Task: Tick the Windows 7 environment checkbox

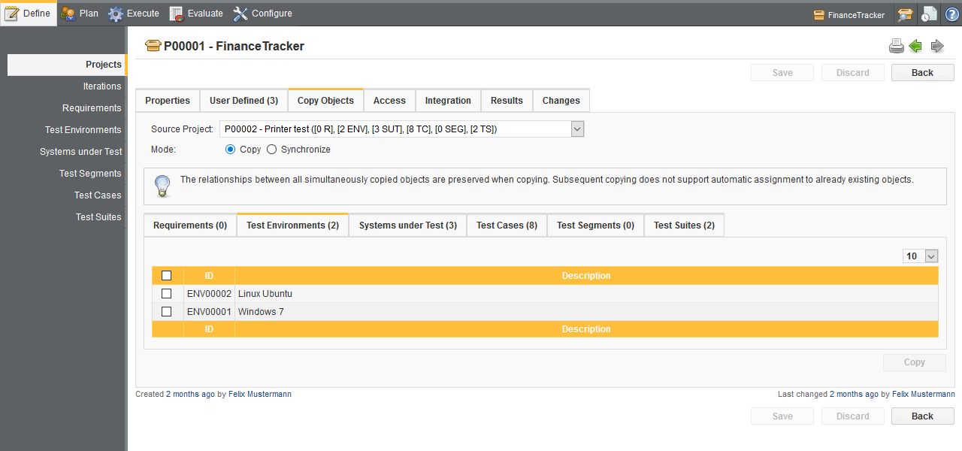Action: pos(167,312)
